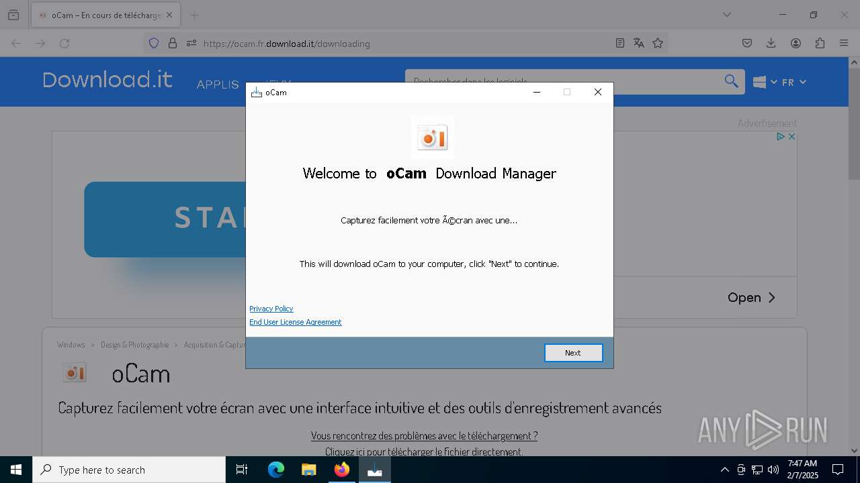This screenshot has width=860, height=483.
Task: Click the site permissions icon in the address bar
Action: tap(191, 43)
